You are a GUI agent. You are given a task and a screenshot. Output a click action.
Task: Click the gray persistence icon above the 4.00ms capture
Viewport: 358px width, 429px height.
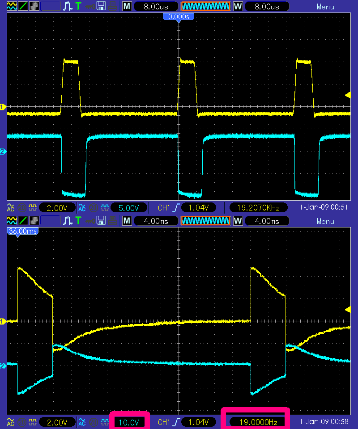tap(34, 220)
